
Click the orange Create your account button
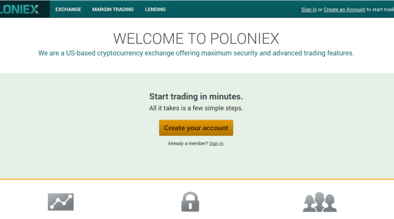(196, 128)
